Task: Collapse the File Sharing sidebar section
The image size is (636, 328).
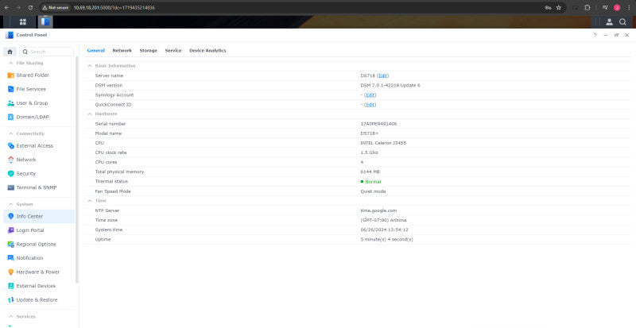Action: pyautogui.click(x=11, y=64)
